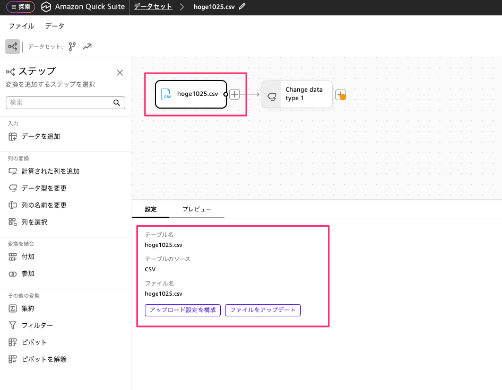
Task: Select the Change data type 1 node
Action: pos(297,94)
